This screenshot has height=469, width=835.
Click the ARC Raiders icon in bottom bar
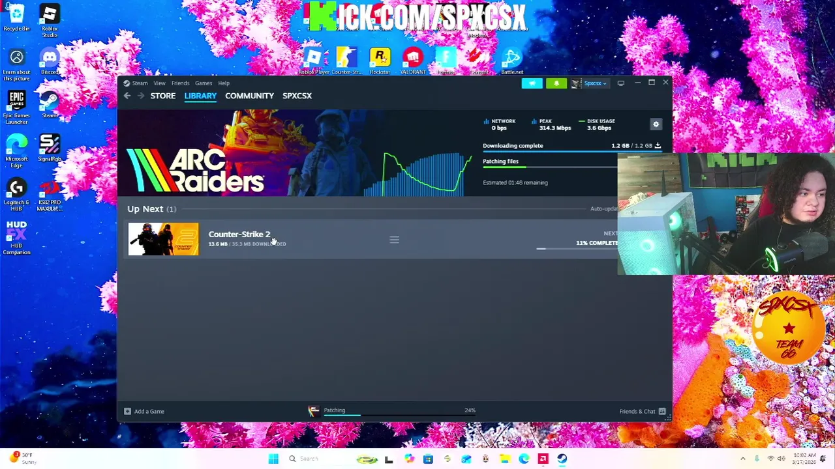pos(314,411)
